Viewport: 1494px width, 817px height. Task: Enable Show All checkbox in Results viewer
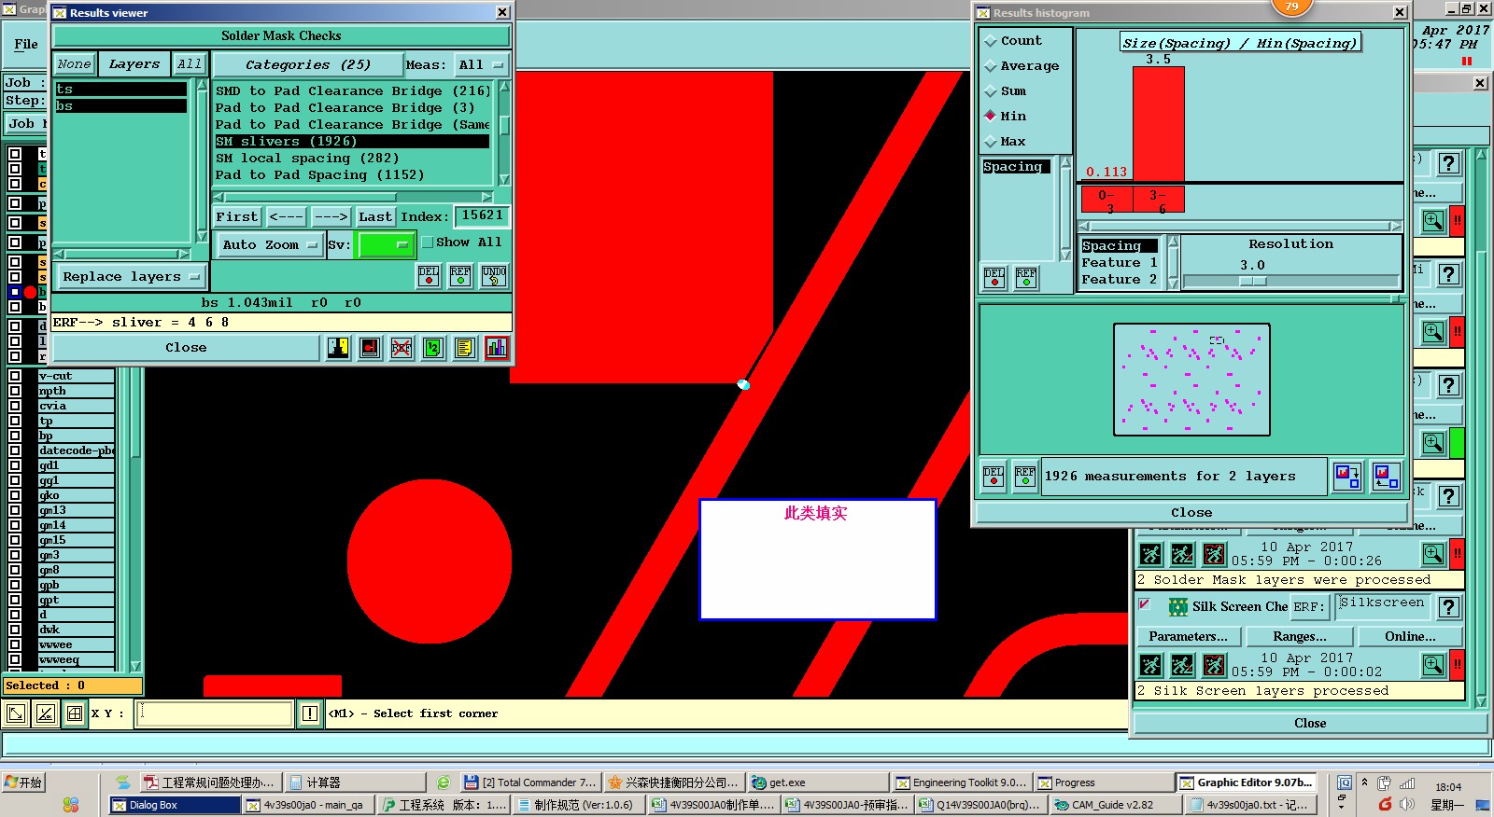pyautogui.click(x=428, y=242)
